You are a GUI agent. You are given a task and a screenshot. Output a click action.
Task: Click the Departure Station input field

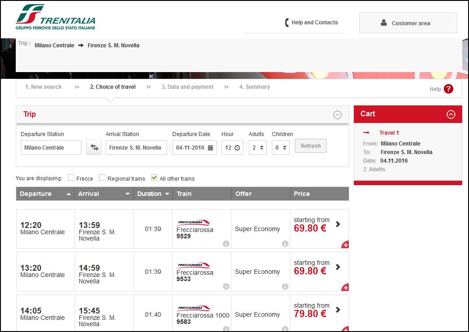click(51, 147)
